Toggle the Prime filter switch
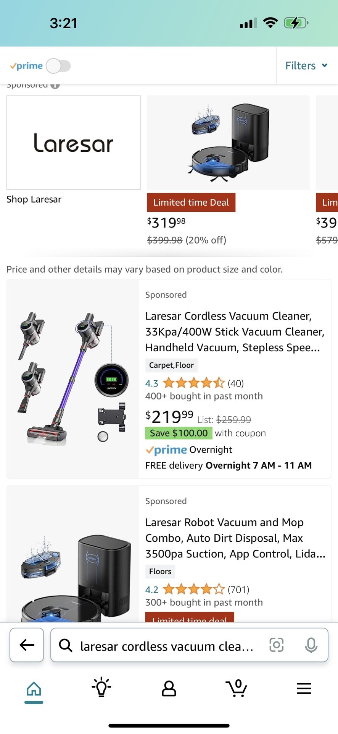The height and width of the screenshot is (734, 338). point(58,66)
